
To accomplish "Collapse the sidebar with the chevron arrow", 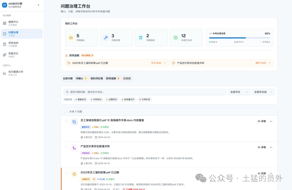I will [39, 5].
